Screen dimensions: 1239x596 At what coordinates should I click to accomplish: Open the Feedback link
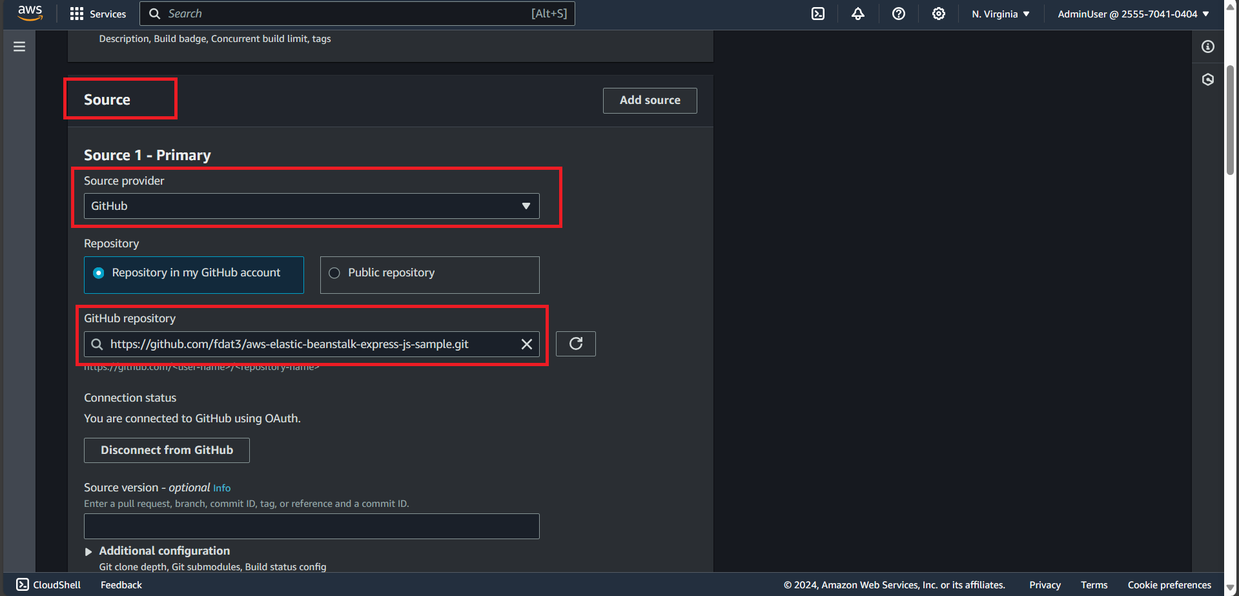click(121, 584)
